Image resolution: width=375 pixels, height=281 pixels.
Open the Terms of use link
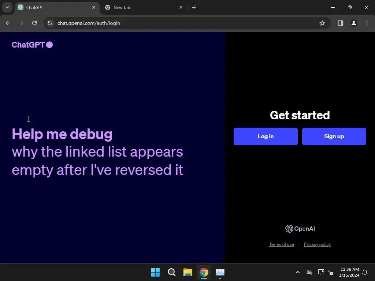point(282,244)
